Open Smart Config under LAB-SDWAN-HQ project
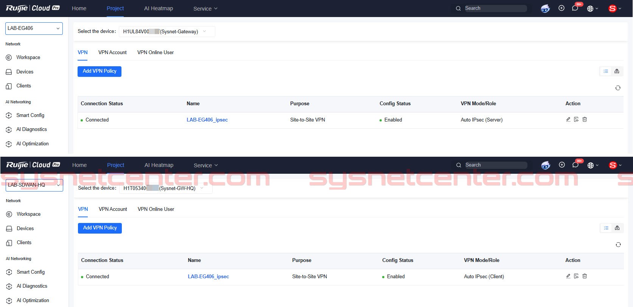Viewport: 633px width, 307px height. (x=30, y=272)
